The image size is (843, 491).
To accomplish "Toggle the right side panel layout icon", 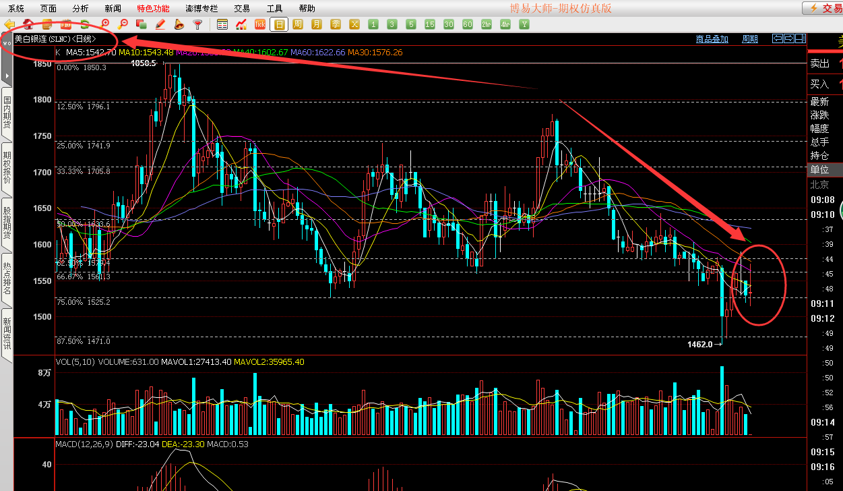I will point(801,38).
